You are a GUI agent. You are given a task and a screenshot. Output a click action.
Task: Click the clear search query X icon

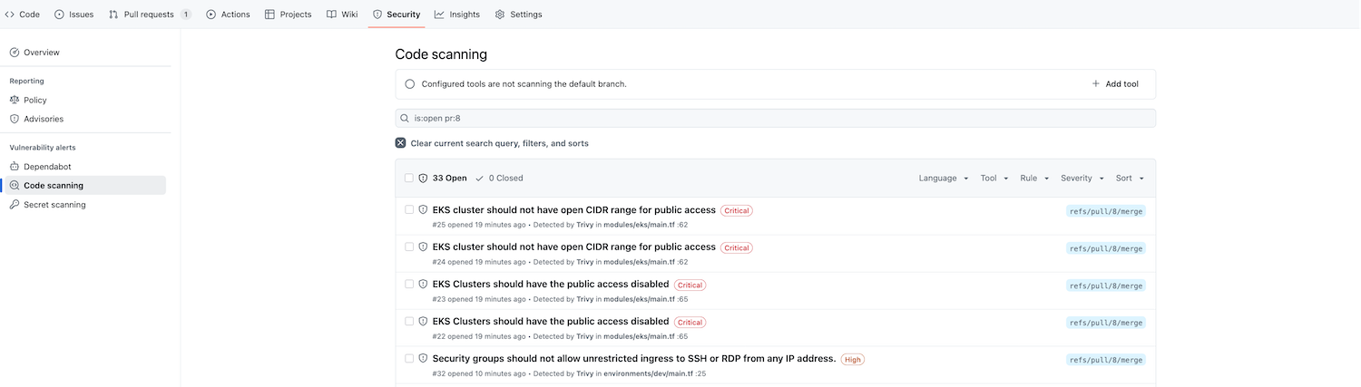400,143
